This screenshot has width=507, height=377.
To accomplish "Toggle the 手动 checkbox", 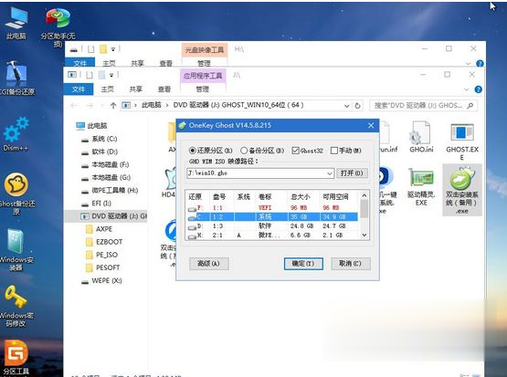I will point(346,151).
